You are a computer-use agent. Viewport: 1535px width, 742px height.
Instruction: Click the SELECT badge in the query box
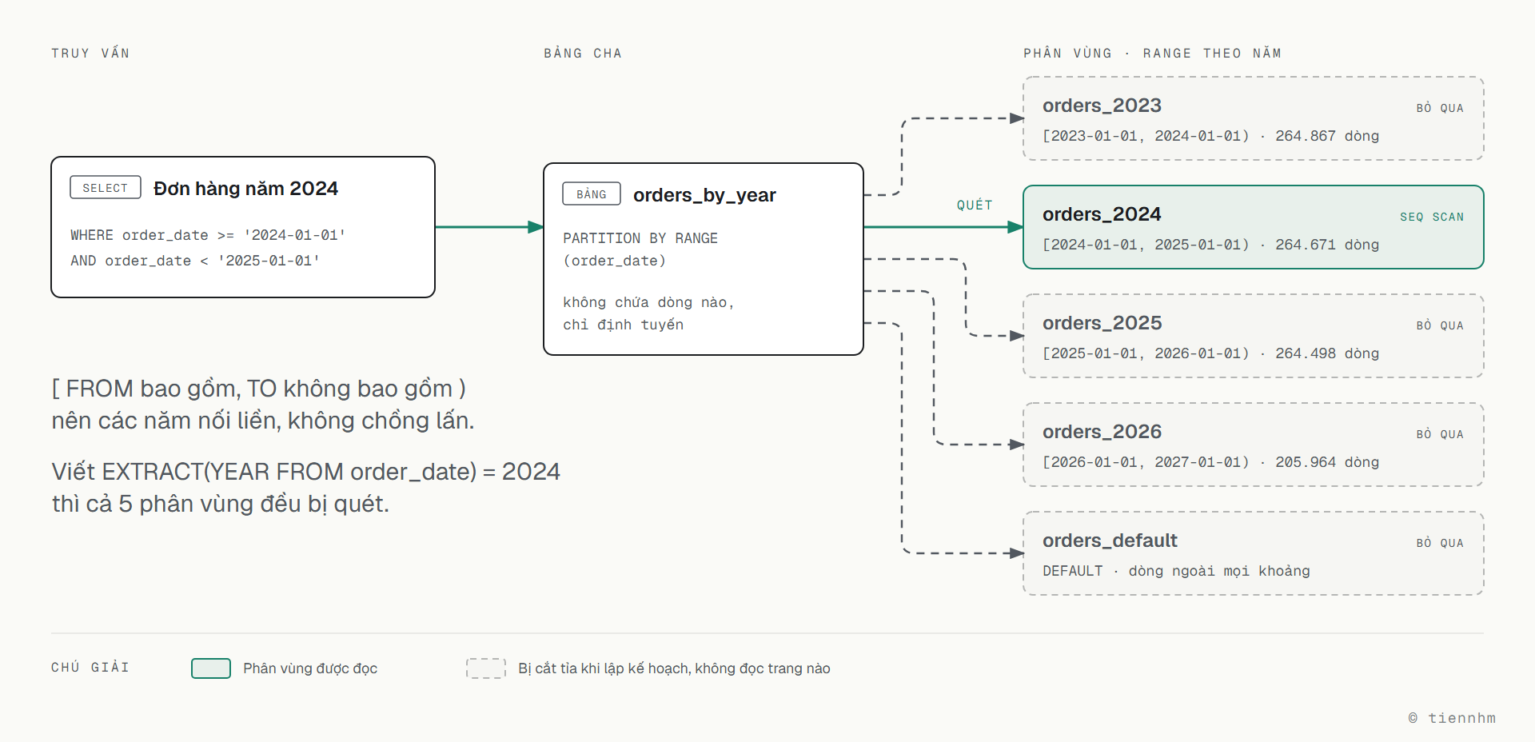click(x=106, y=187)
